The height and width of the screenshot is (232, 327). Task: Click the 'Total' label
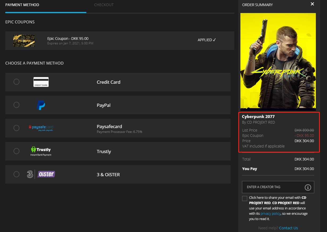246,159
